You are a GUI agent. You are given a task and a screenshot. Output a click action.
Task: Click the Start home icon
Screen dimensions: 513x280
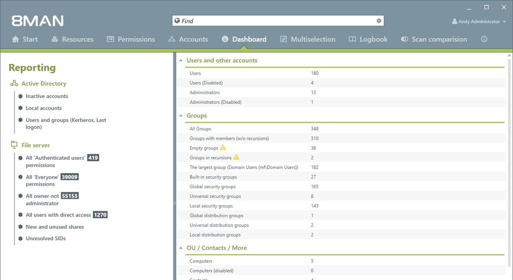[16, 39]
